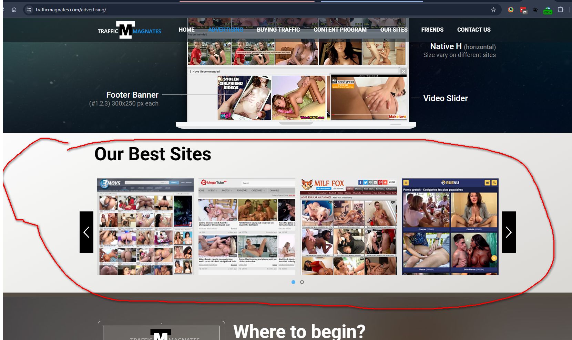Open the multicolored circle extension icon
The image size is (572, 340).
click(x=511, y=10)
